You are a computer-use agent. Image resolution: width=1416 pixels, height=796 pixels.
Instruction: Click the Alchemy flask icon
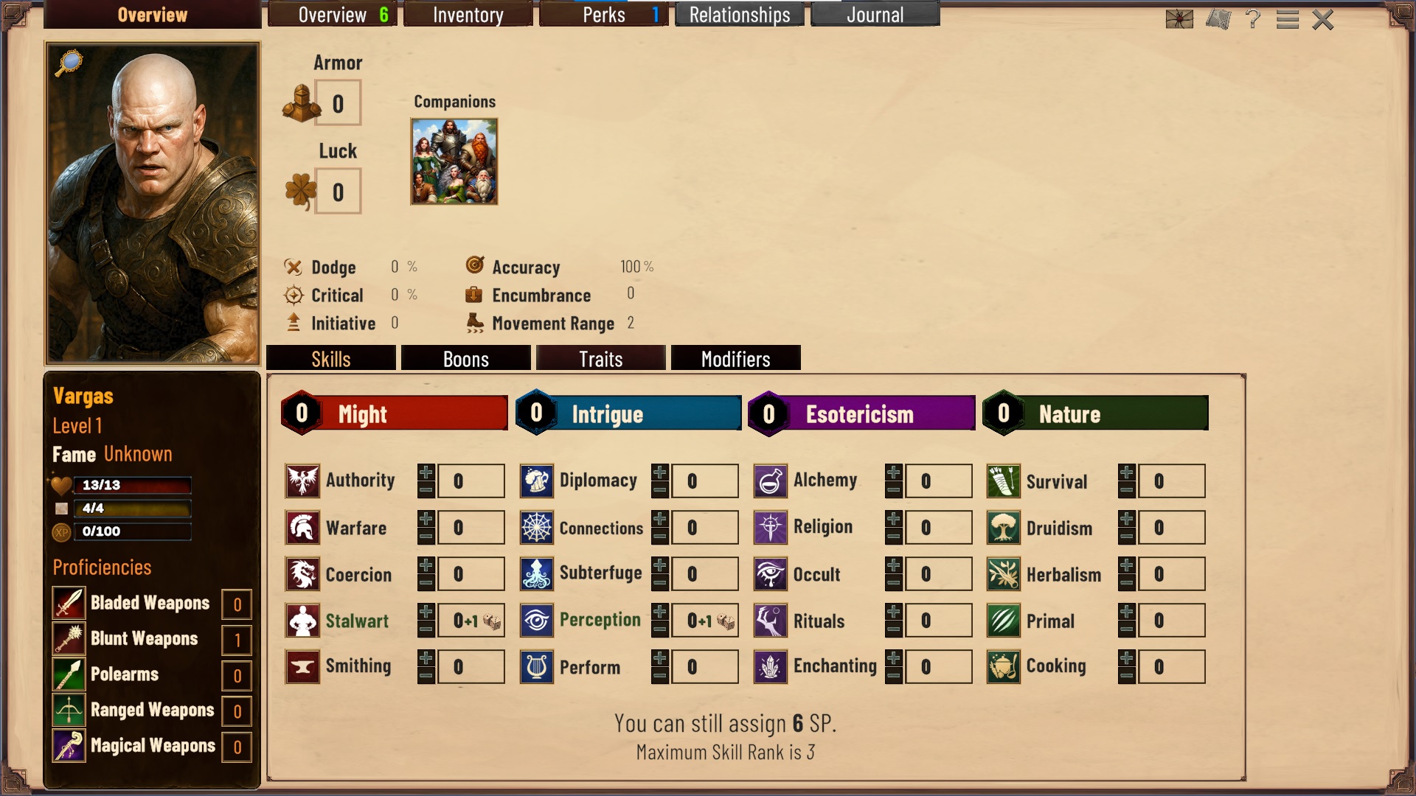770,481
